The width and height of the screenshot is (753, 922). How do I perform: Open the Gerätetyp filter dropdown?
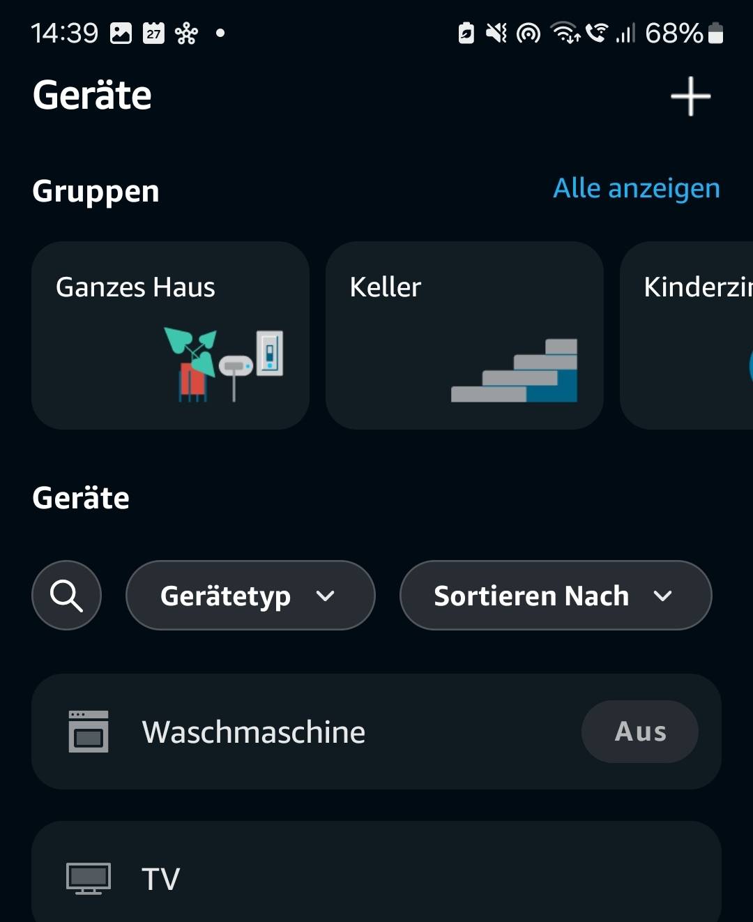coord(250,596)
